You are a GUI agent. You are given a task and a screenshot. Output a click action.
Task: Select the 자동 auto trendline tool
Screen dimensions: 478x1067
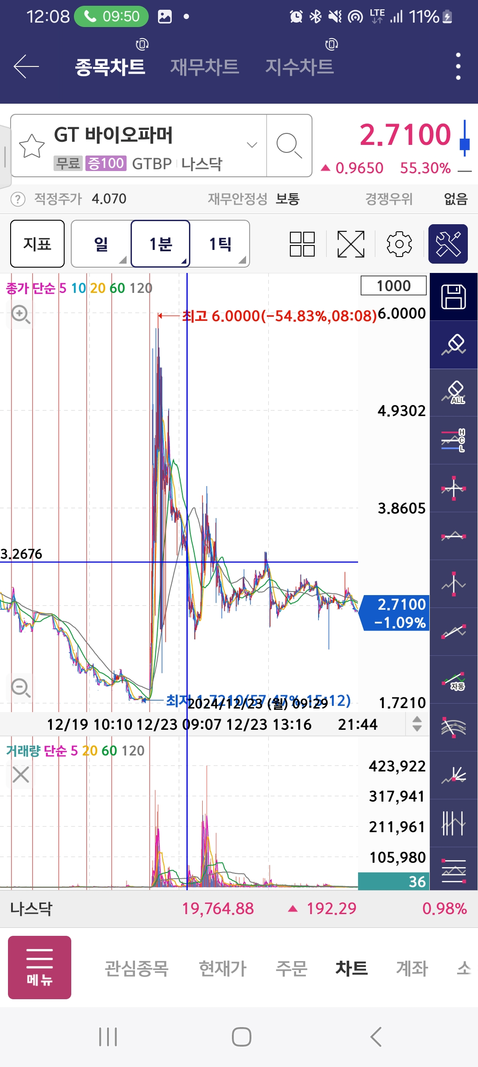454,680
